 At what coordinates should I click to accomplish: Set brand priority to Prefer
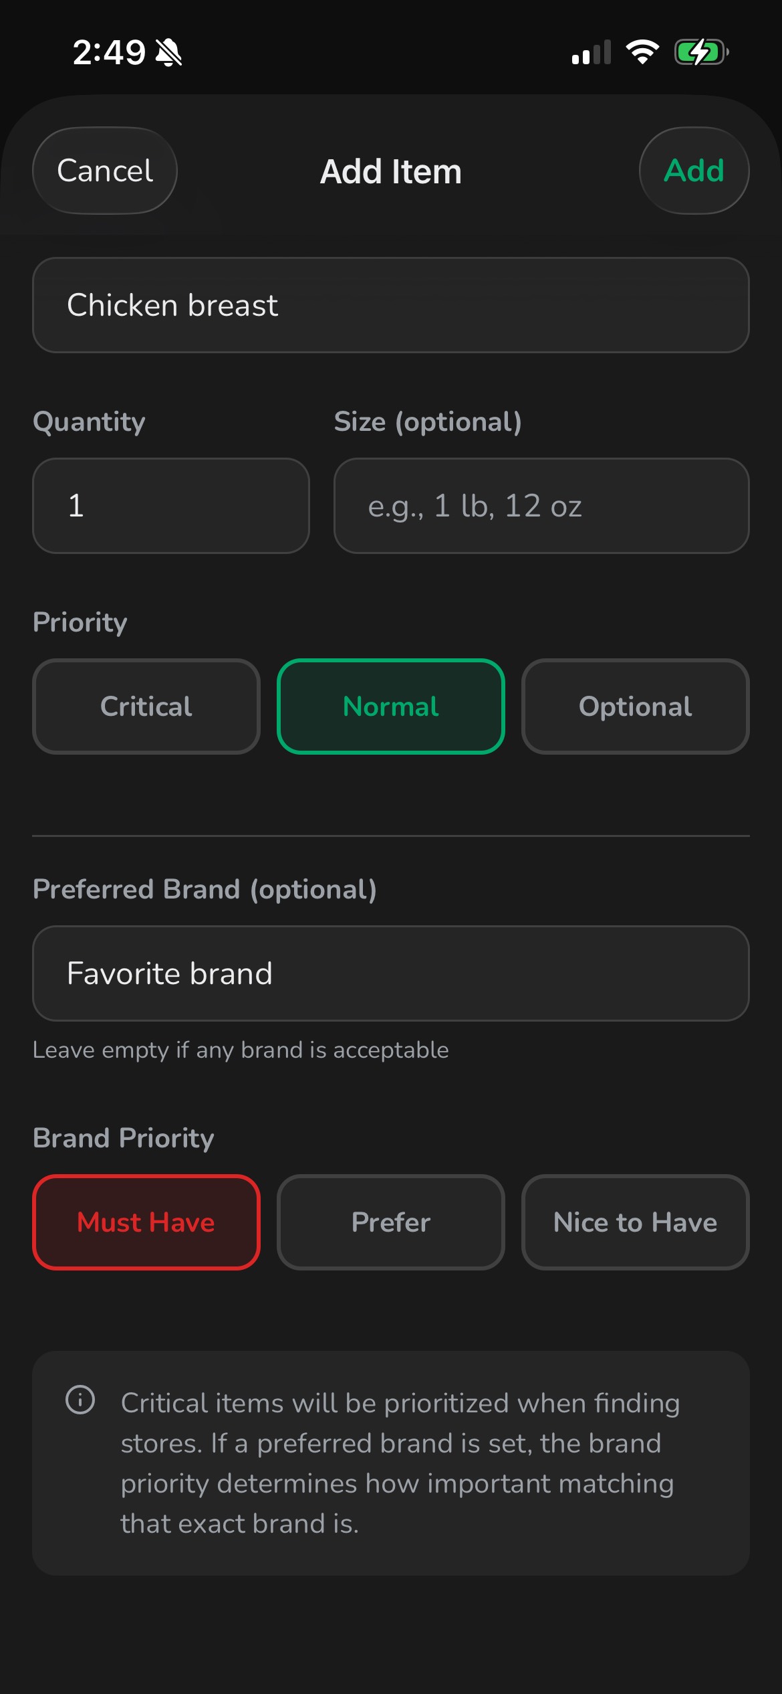(391, 1222)
